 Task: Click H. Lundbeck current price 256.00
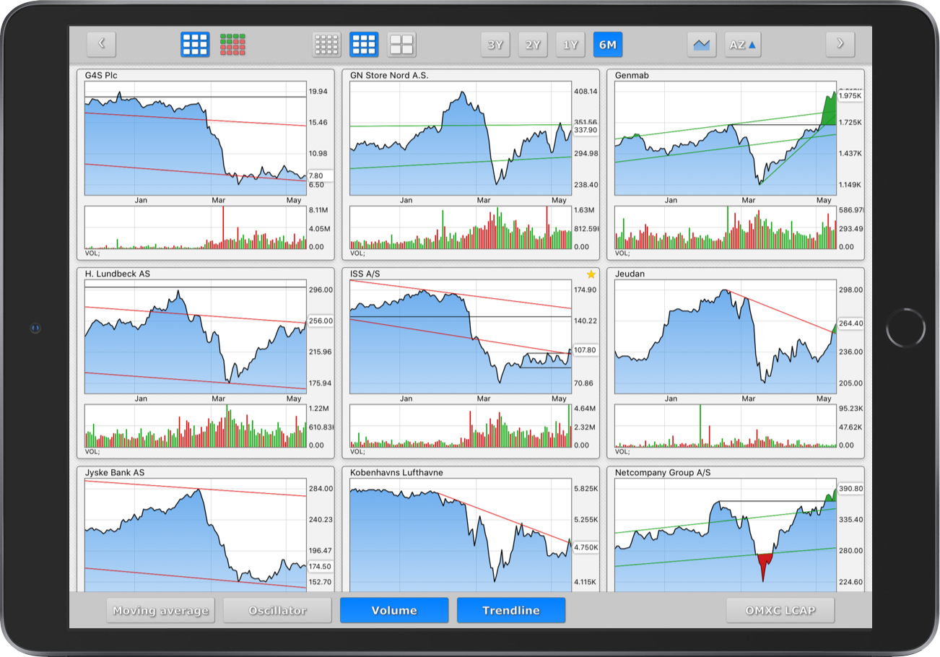tap(320, 321)
